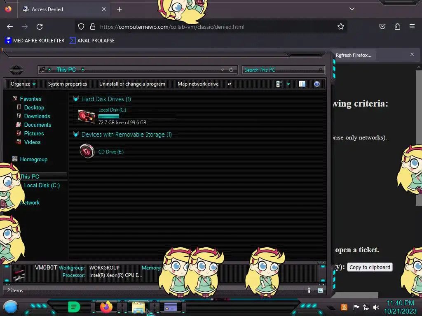422x316 pixels.
Task: Open File Explorer taskbar icon
Action: (x=138, y=307)
